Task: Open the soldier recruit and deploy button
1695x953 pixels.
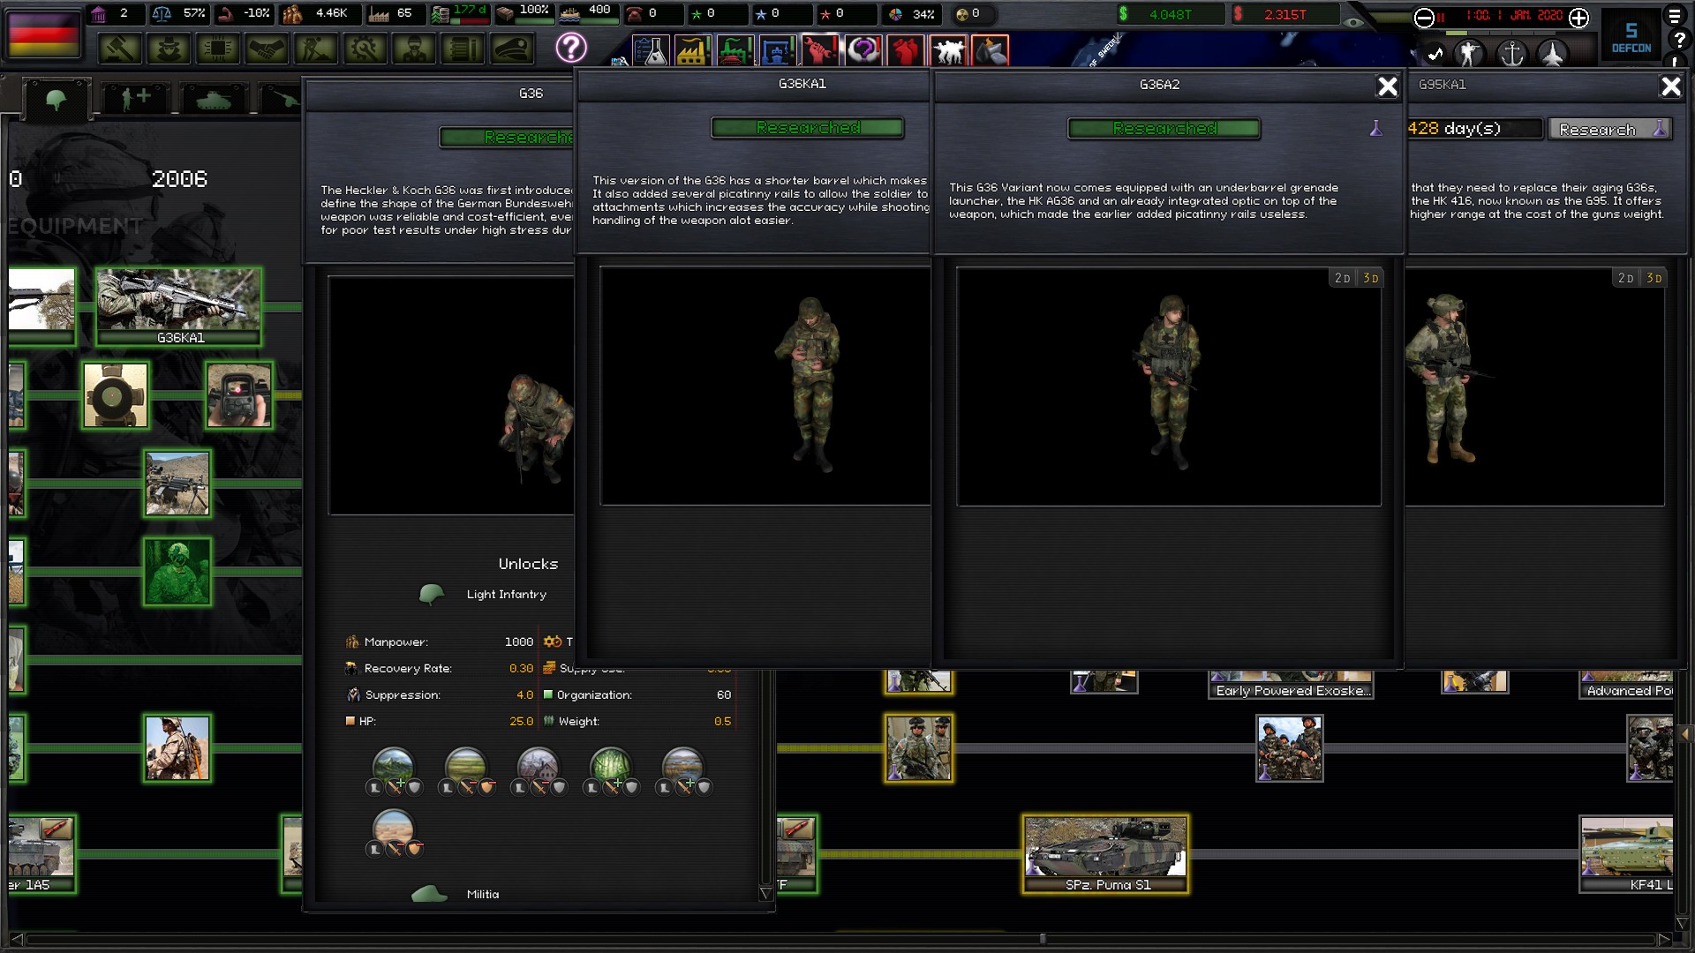Action: [x=414, y=49]
